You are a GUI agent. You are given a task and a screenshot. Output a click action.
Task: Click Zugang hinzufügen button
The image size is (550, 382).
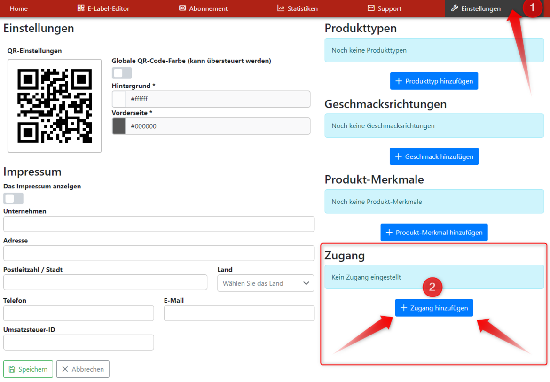click(434, 308)
